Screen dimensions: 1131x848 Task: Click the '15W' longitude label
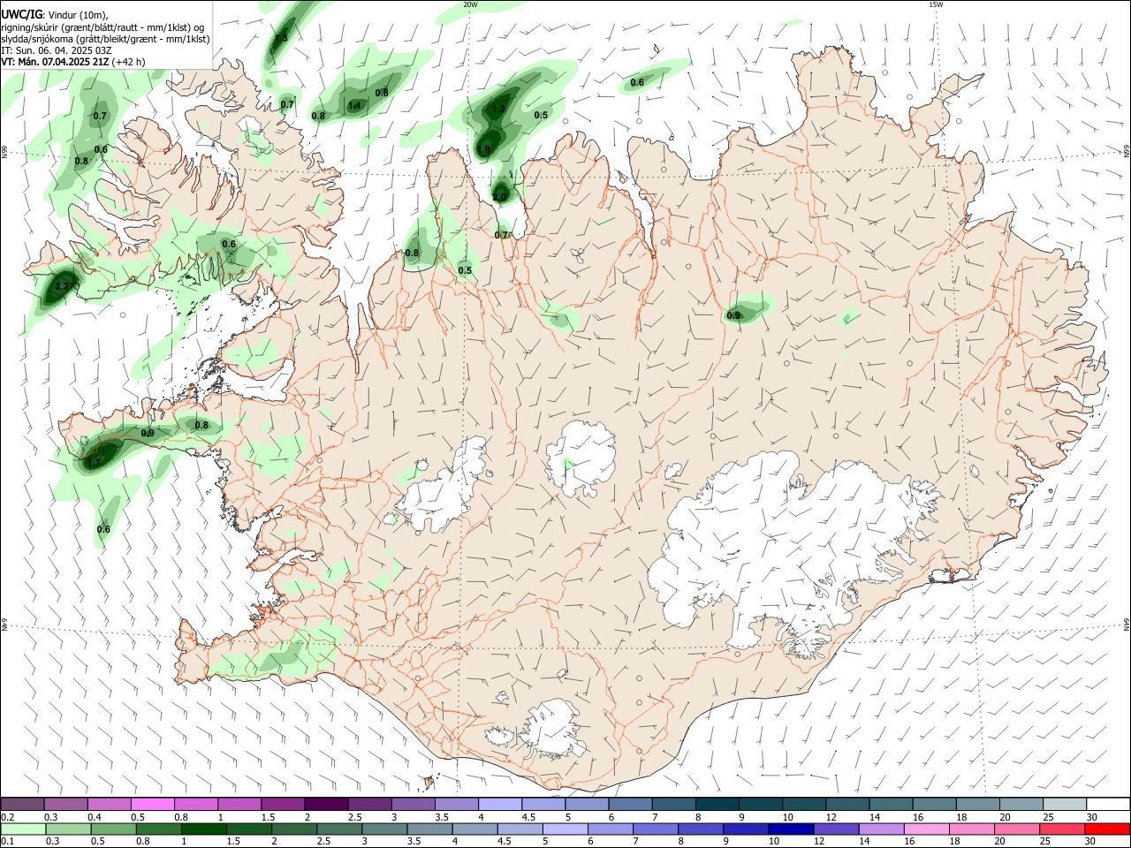pos(936,4)
